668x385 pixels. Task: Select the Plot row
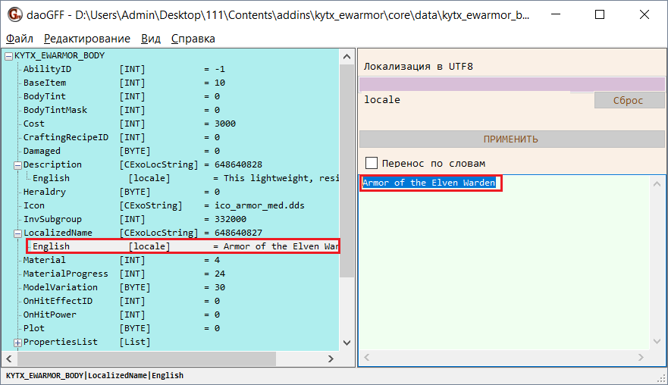(x=121, y=328)
